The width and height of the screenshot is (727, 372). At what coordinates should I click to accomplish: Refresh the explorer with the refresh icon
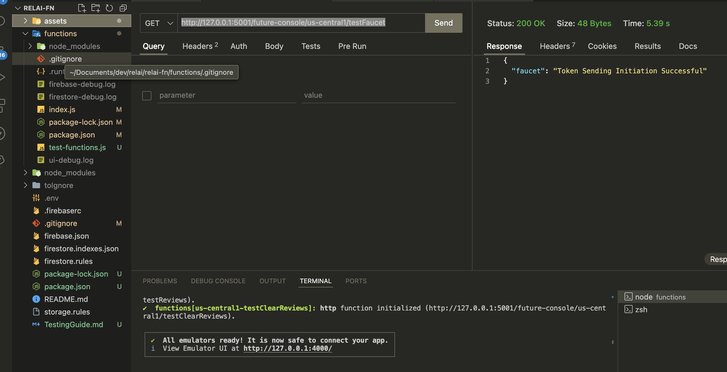(109, 8)
